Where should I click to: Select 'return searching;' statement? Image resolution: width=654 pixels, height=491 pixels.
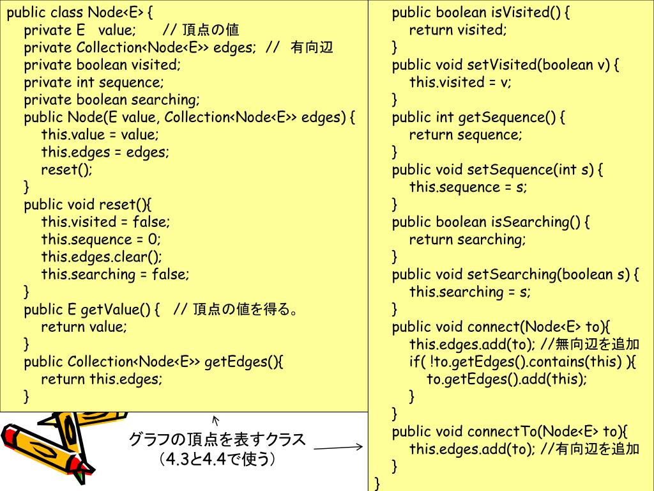[x=468, y=240]
